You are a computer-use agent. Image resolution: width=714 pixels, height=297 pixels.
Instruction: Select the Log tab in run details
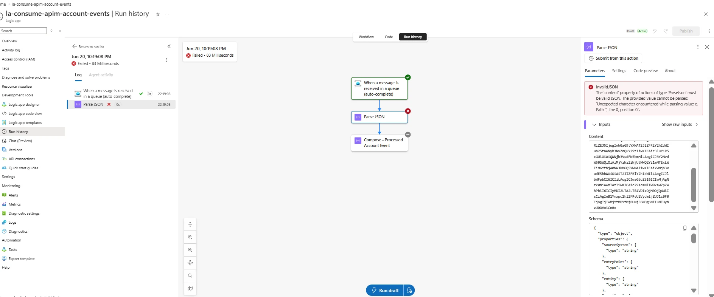(x=78, y=75)
